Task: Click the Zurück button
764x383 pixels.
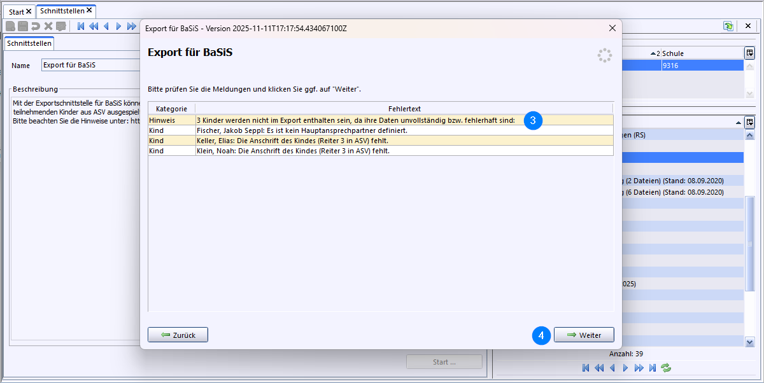Action: click(178, 335)
